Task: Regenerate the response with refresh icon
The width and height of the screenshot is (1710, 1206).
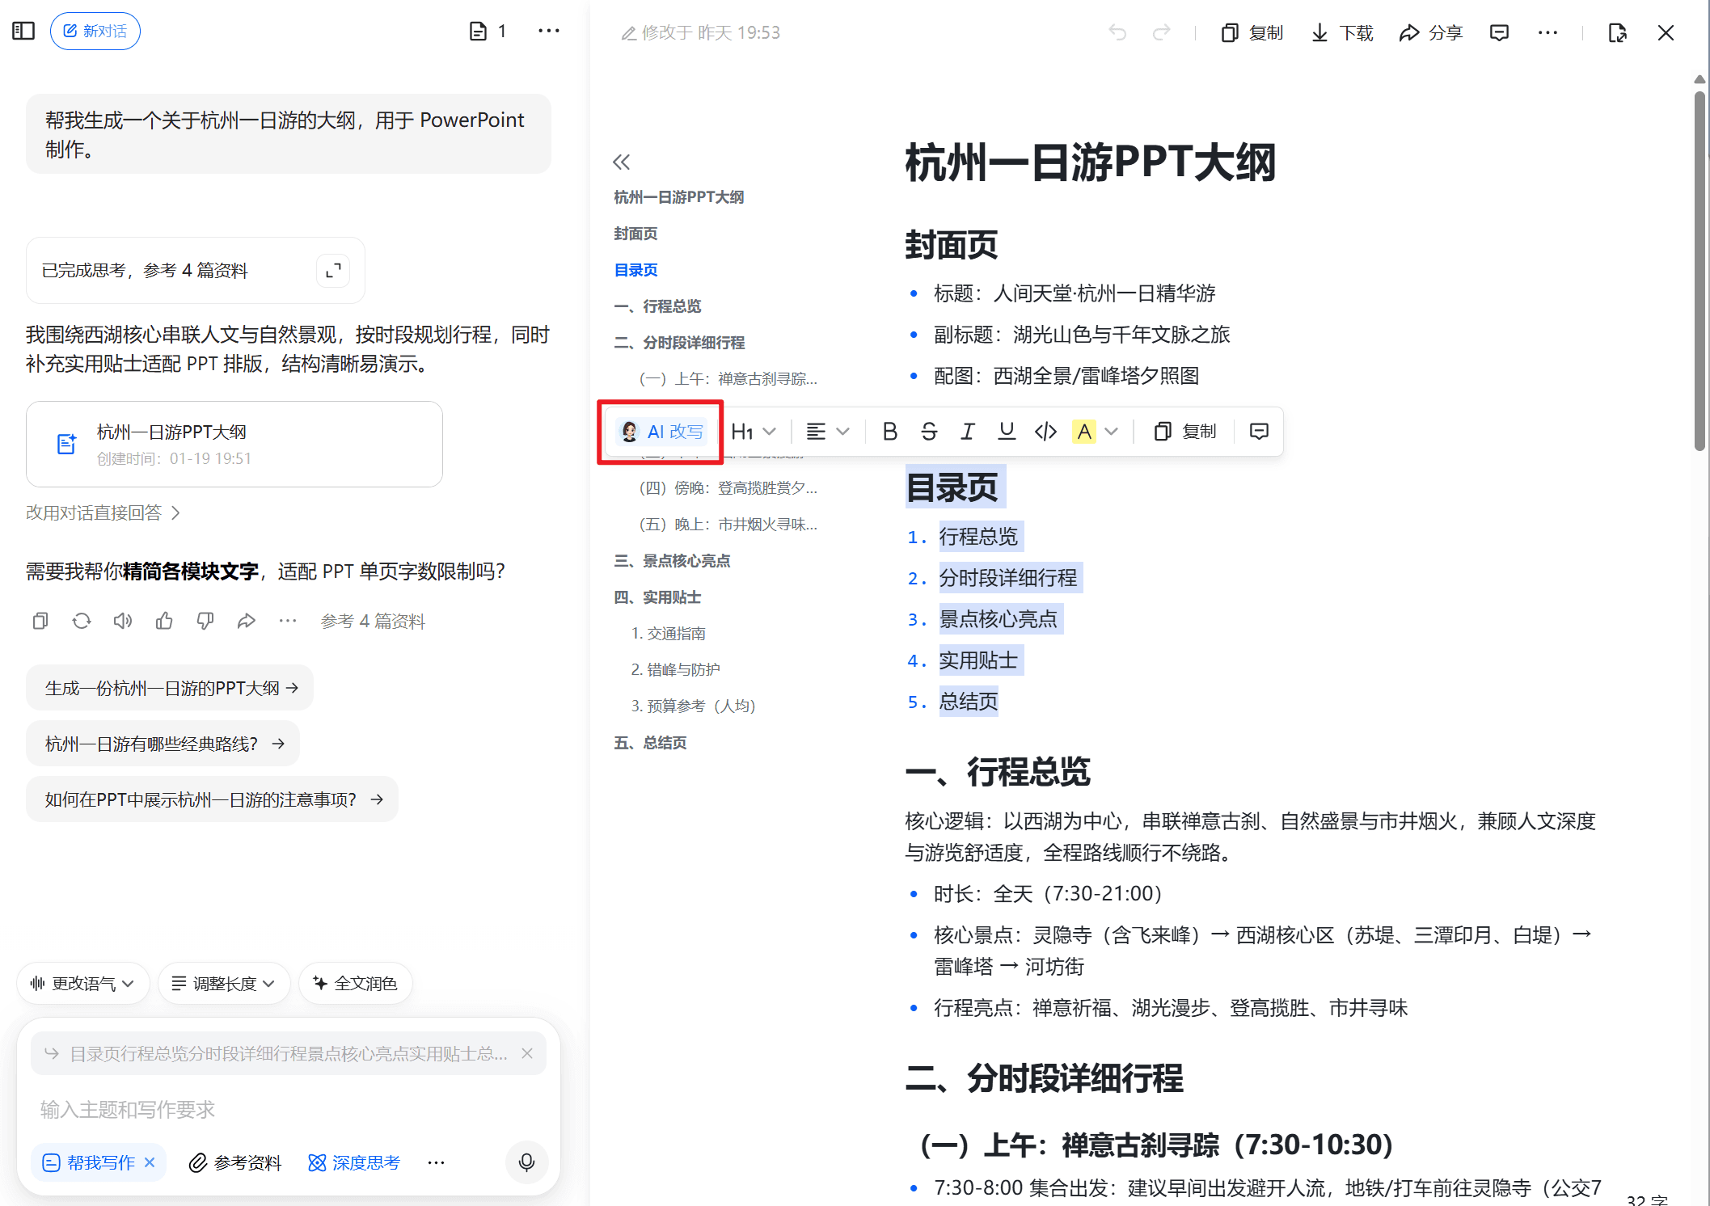Action: click(82, 621)
